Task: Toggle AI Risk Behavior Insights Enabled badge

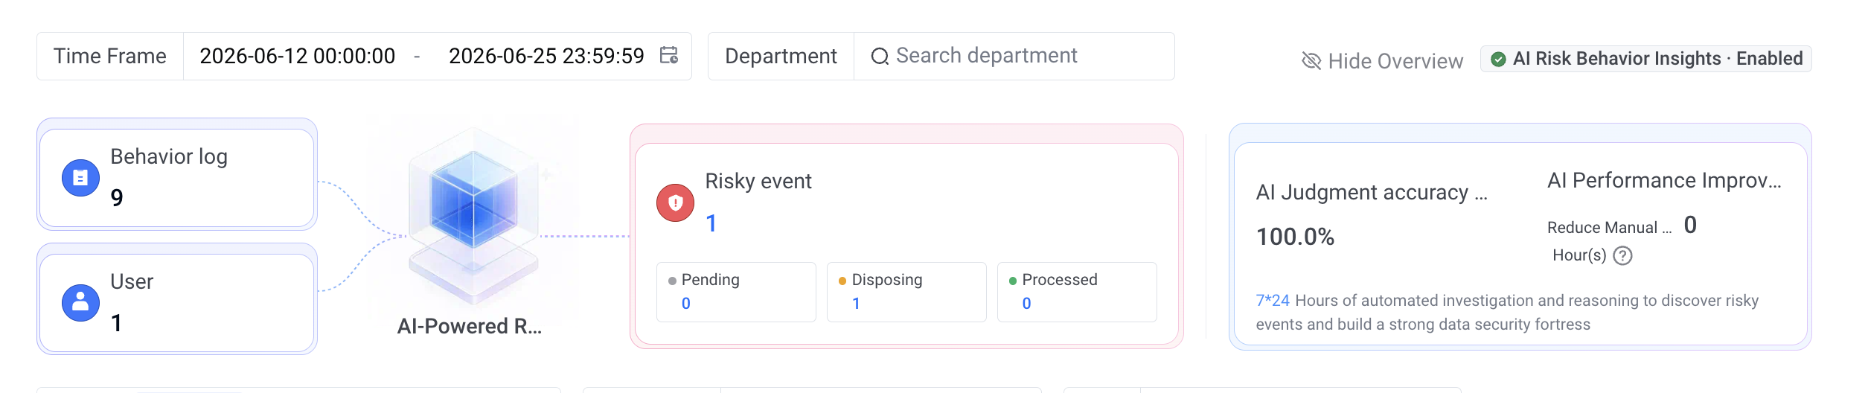Action: tap(1645, 59)
